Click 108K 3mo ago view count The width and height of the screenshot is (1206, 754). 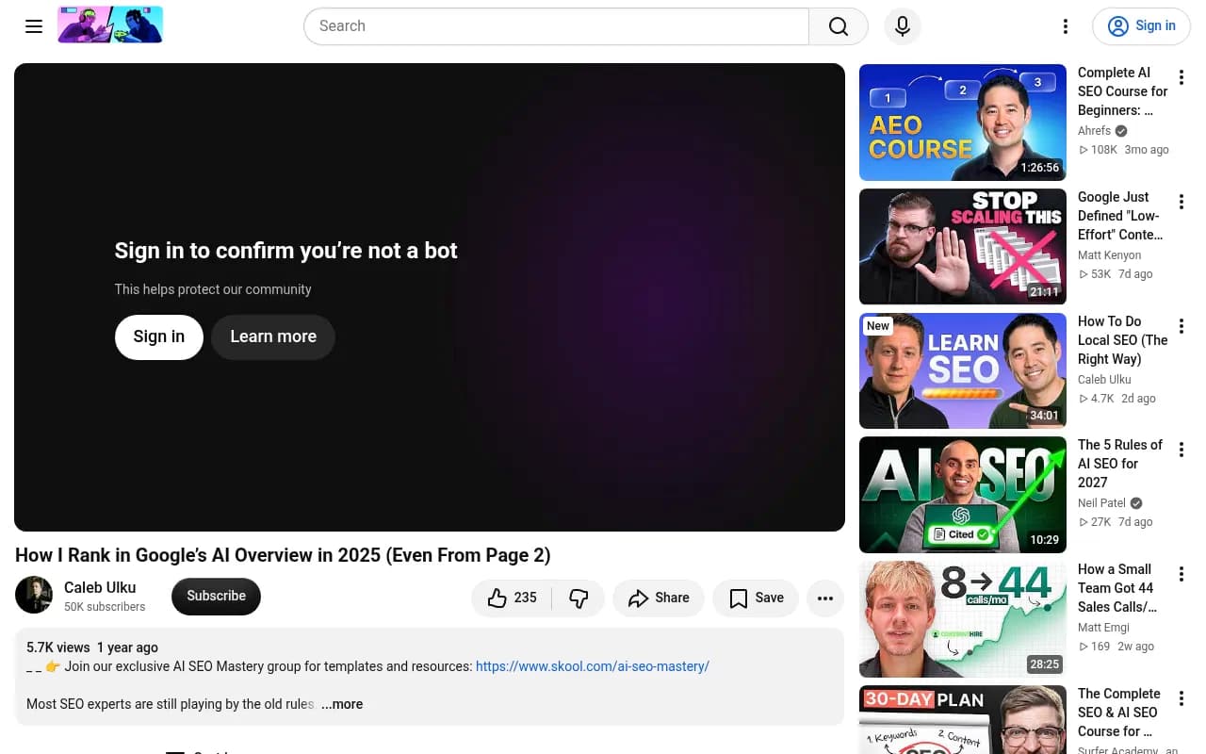point(1124,150)
